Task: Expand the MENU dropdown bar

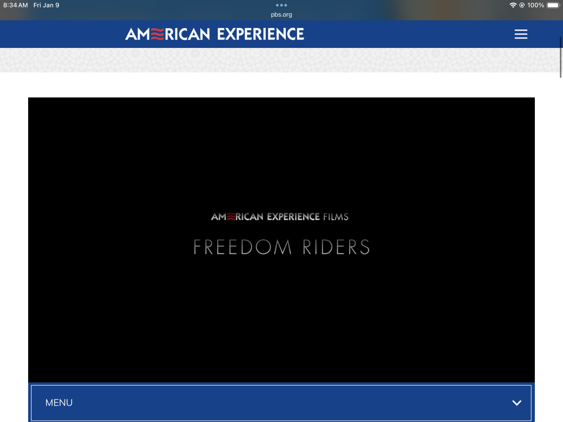Action: (281, 403)
